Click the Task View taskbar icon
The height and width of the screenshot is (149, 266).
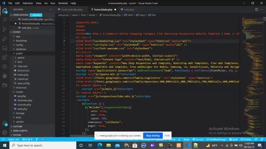pos(90,145)
